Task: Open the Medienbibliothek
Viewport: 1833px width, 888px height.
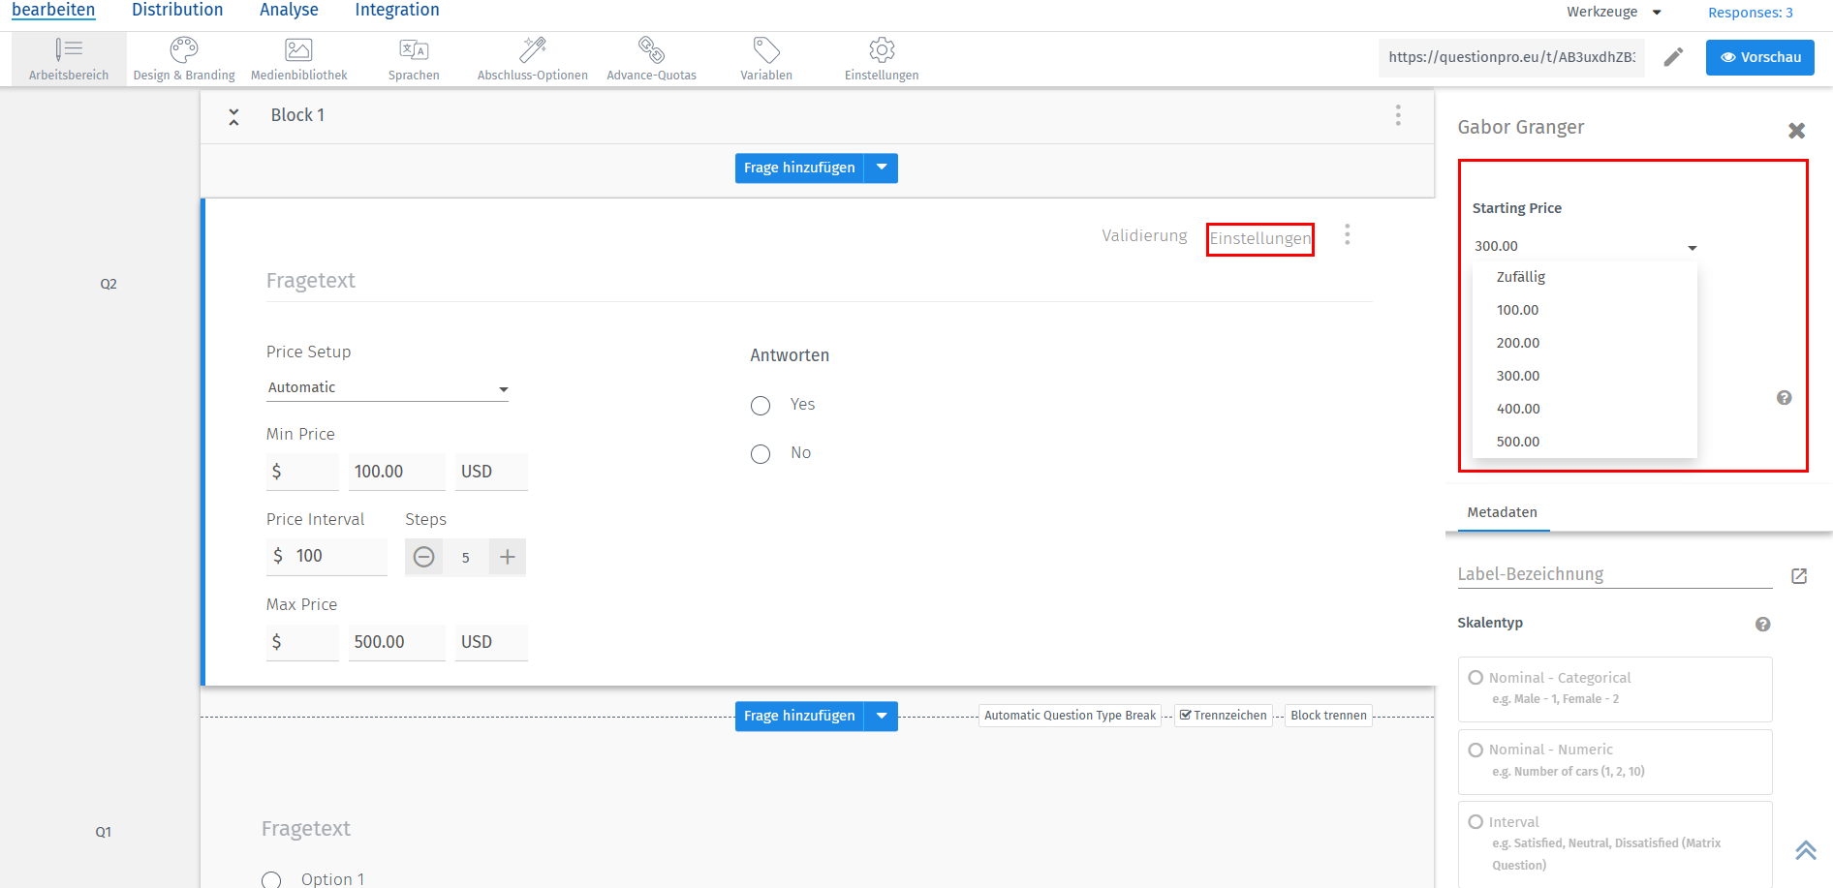Action: point(298,58)
